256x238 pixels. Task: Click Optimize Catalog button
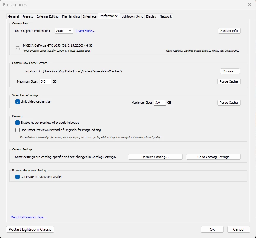pyautogui.click(x=155, y=157)
